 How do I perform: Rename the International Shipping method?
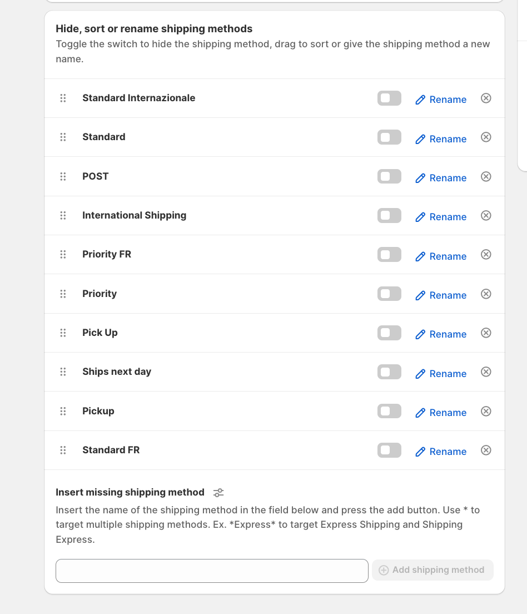(441, 217)
